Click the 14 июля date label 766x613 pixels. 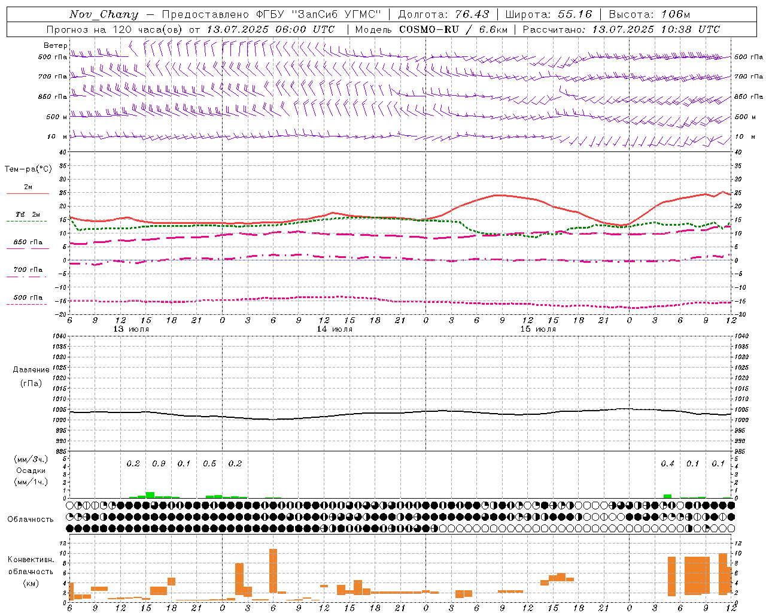tap(335, 329)
